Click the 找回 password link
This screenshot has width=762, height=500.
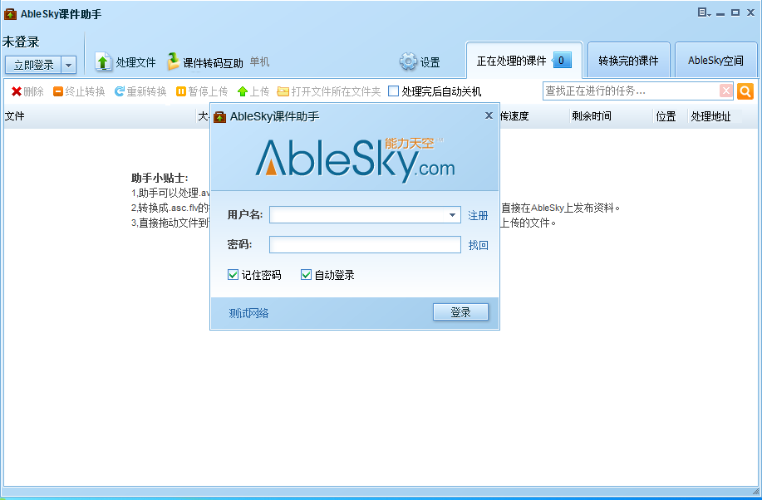[478, 245]
